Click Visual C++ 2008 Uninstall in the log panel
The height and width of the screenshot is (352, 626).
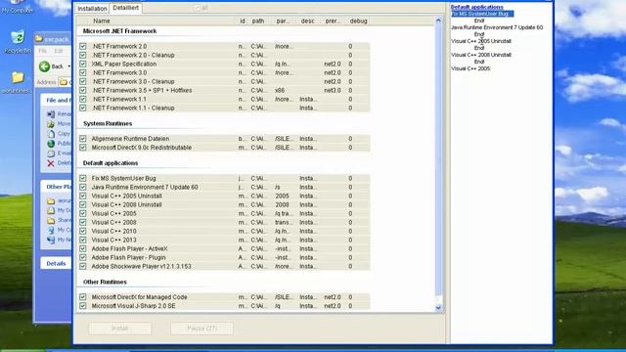pyautogui.click(x=481, y=55)
